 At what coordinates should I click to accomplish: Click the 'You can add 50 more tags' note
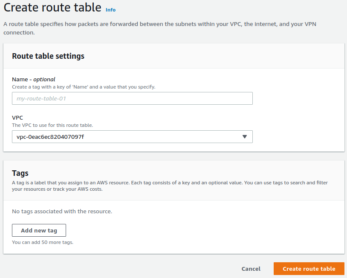pyautogui.click(x=43, y=242)
